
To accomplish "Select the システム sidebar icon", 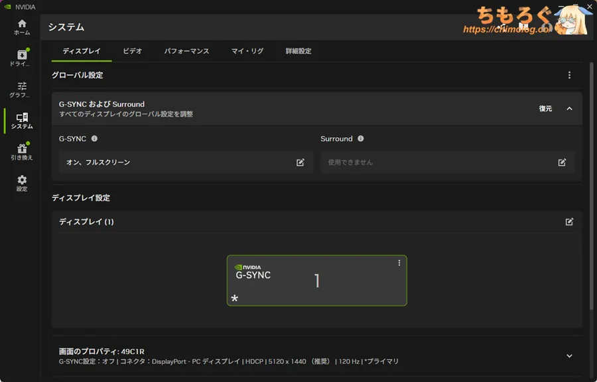I will pos(22,121).
